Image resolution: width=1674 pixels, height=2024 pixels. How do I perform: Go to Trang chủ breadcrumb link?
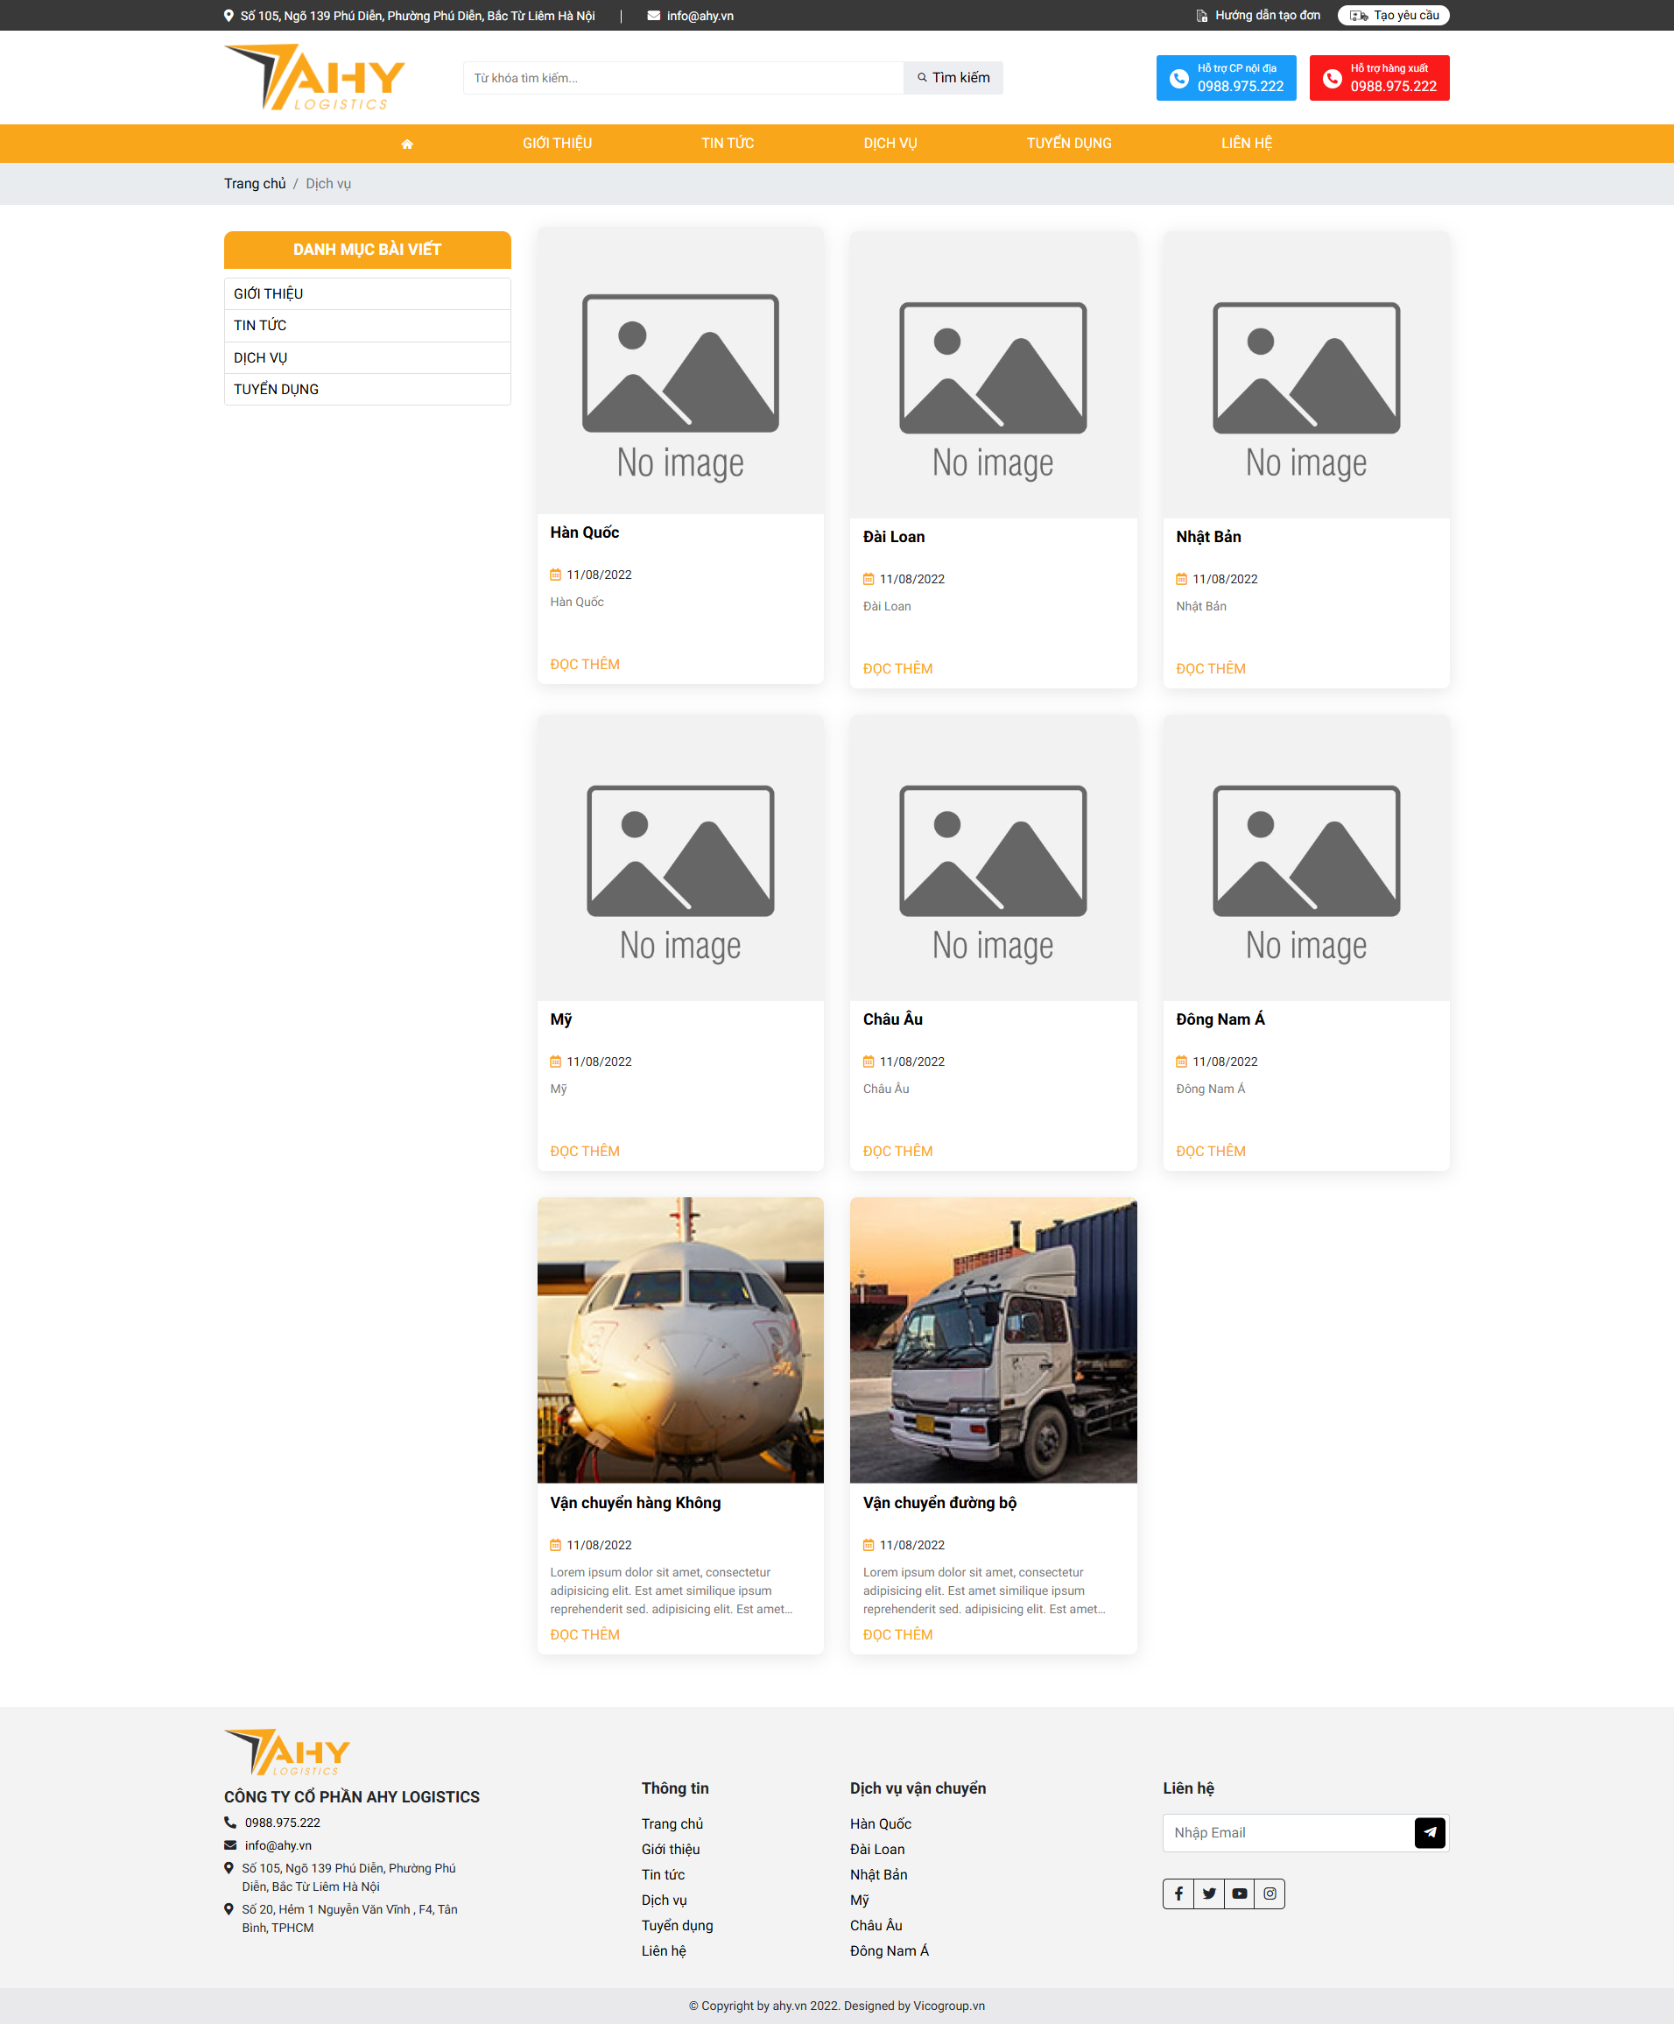255,183
